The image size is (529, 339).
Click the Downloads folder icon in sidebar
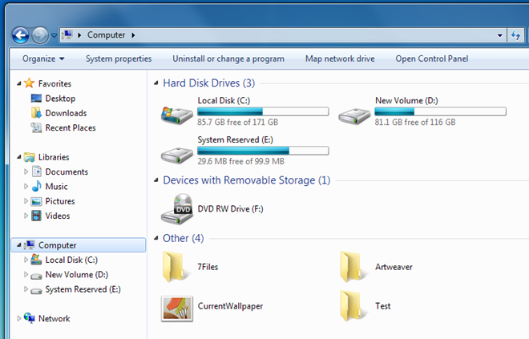(x=36, y=113)
